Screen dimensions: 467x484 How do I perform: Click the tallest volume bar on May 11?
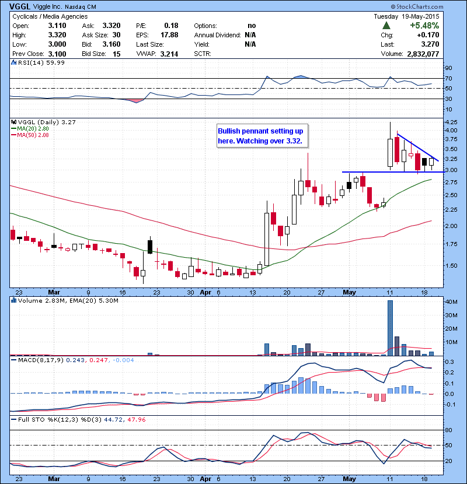(x=390, y=328)
